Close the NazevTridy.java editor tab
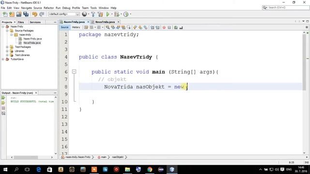The image size is (310, 174). 88,22
